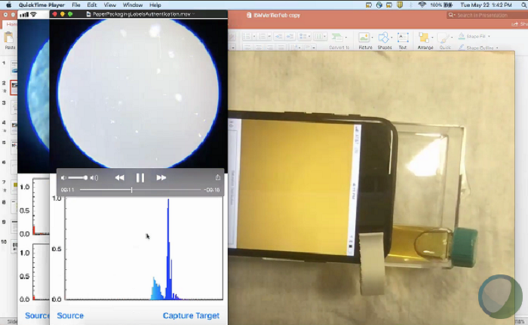Open the Shape Outline dropdown arrow
Viewport: 528px width, 325px height.
coord(497,48)
